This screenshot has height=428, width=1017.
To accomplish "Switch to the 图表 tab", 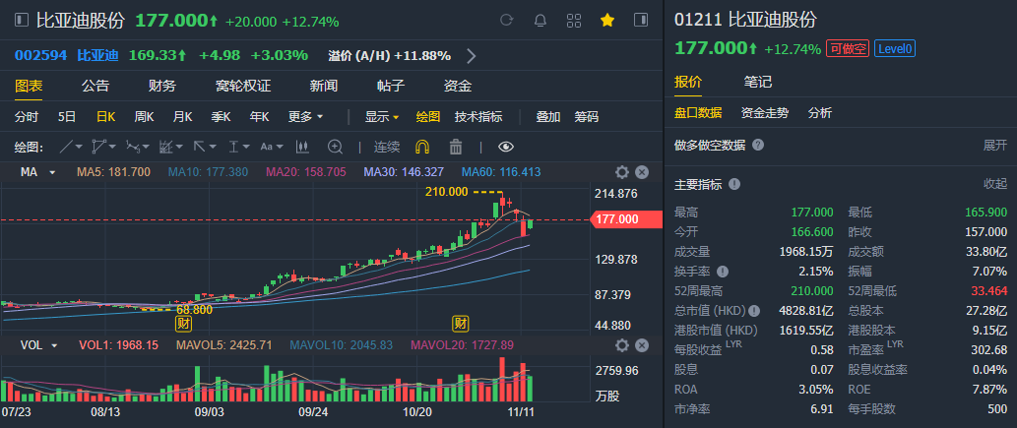I will [x=29, y=86].
